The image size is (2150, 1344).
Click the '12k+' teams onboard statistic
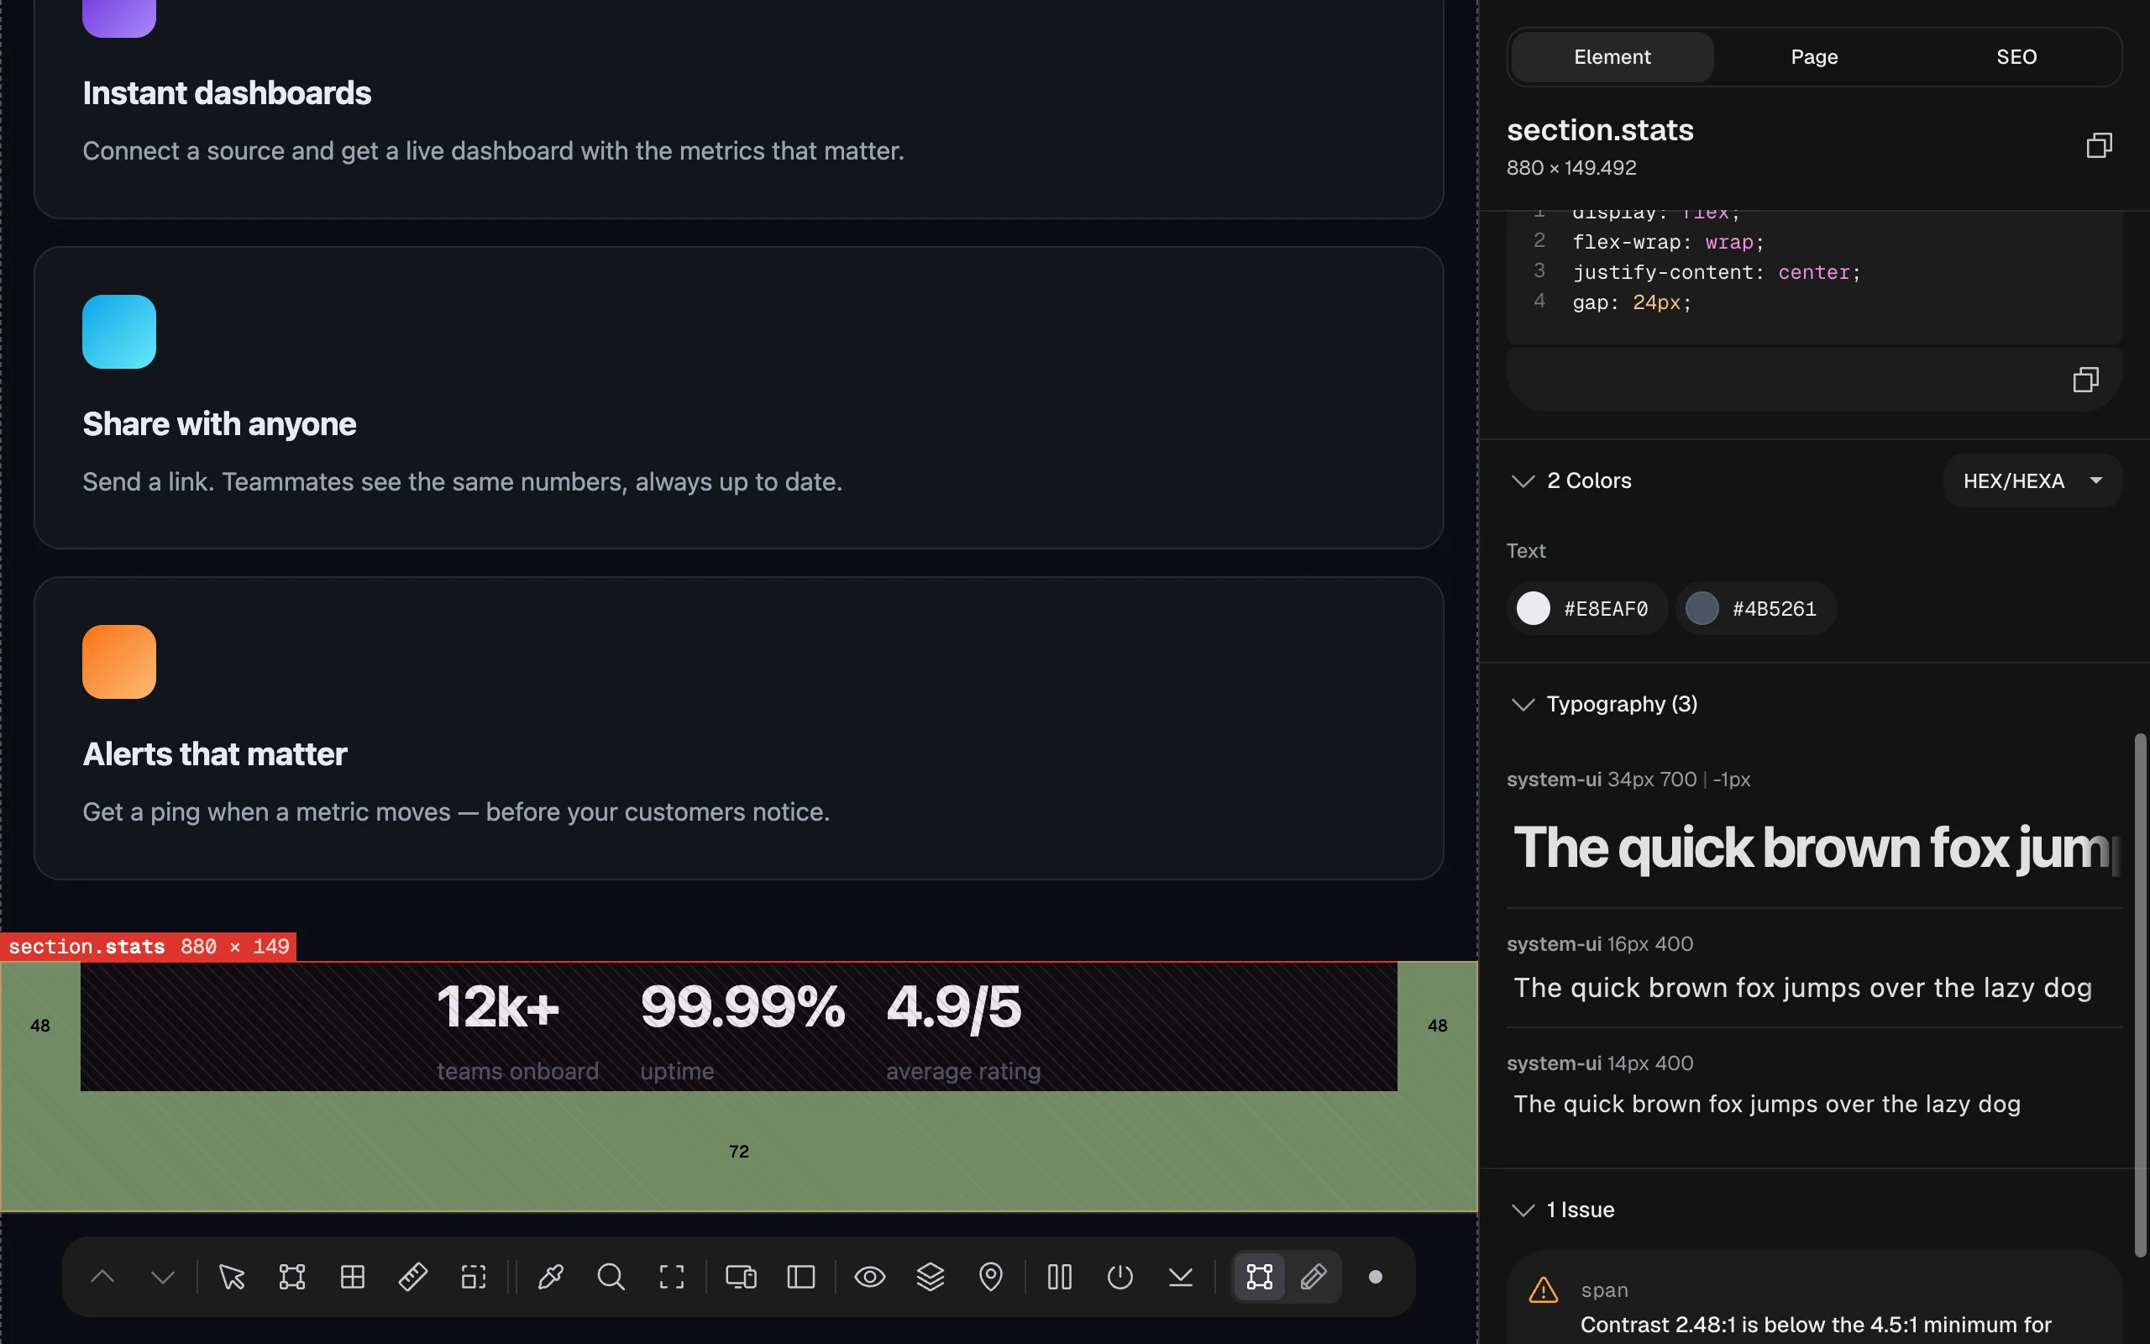(x=498, y=1006)
